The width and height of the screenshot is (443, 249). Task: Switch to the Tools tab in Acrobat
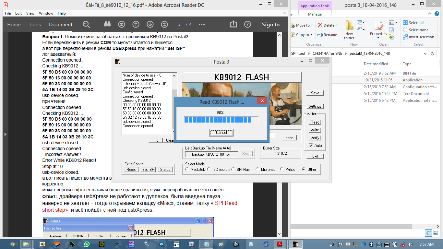35,25
